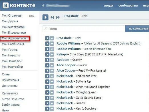
Task: Play When We Stand Together track
Action: click(x=47, y=87)
